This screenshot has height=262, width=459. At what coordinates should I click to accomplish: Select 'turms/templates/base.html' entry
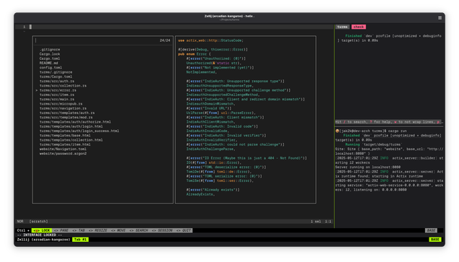point(65,136)
